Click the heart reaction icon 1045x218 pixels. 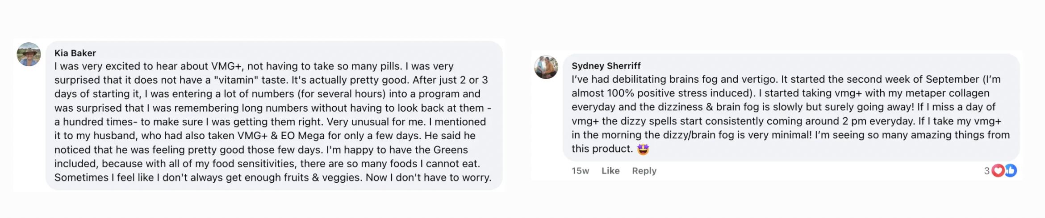tap(998, 170)
